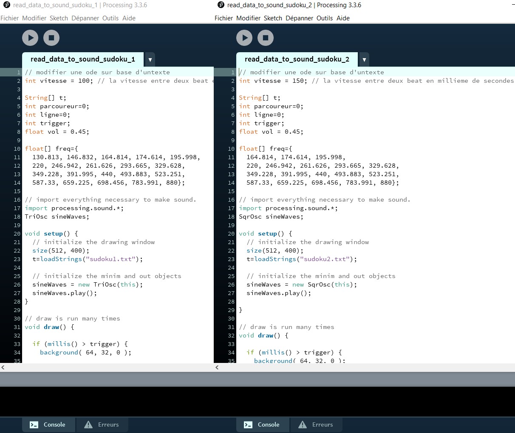Click loadStrings("sudoku2.txt") line

(302, 259)
